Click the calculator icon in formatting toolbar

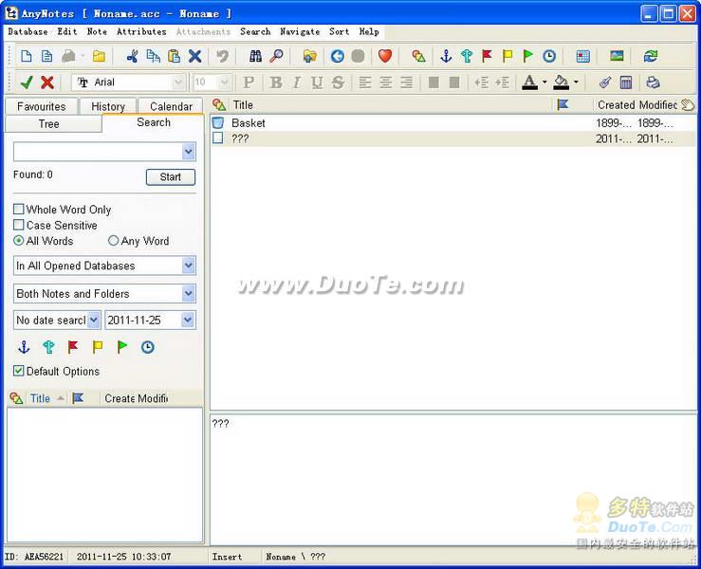tap(626, 83)
